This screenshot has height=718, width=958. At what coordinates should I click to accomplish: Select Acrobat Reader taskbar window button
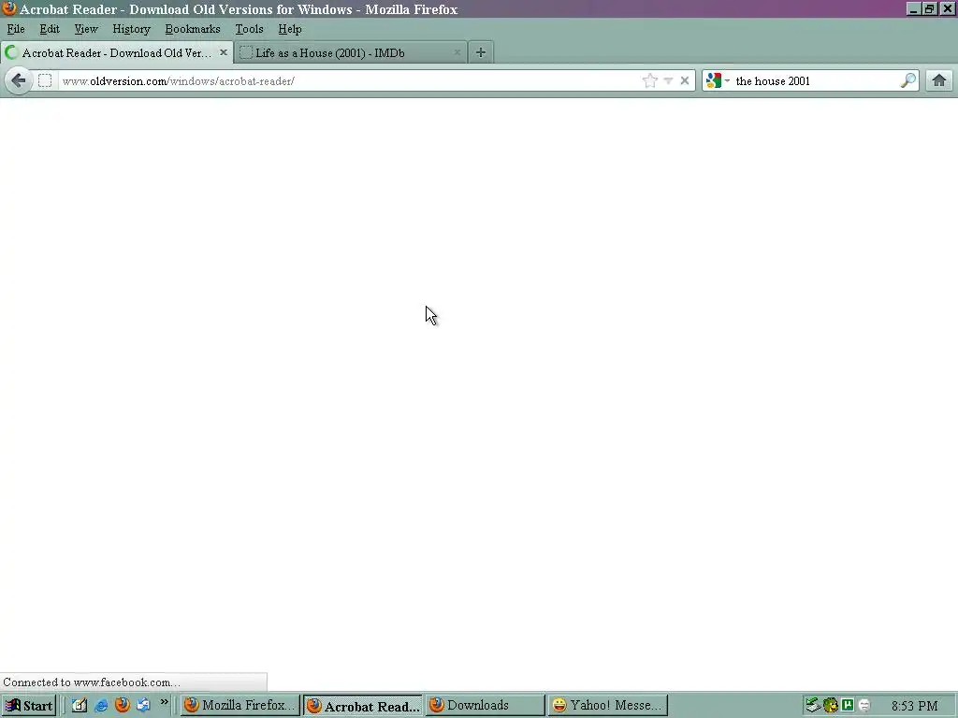363,706
